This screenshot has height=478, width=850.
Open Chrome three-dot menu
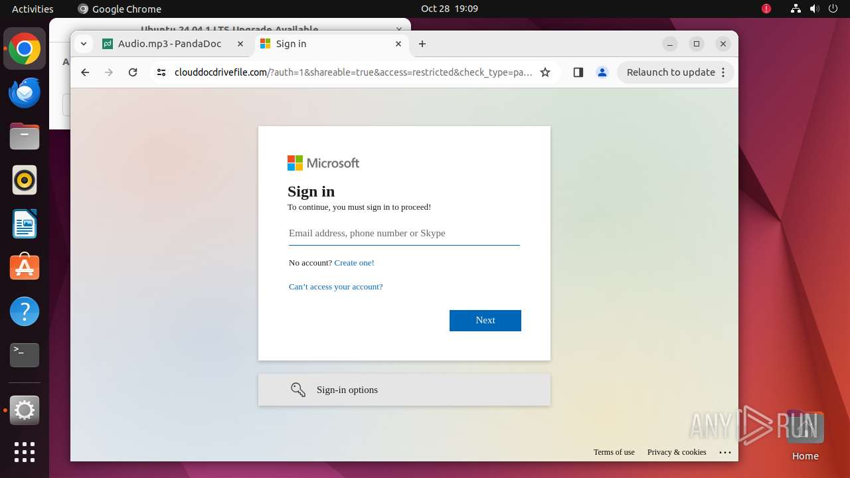[724, 72]
